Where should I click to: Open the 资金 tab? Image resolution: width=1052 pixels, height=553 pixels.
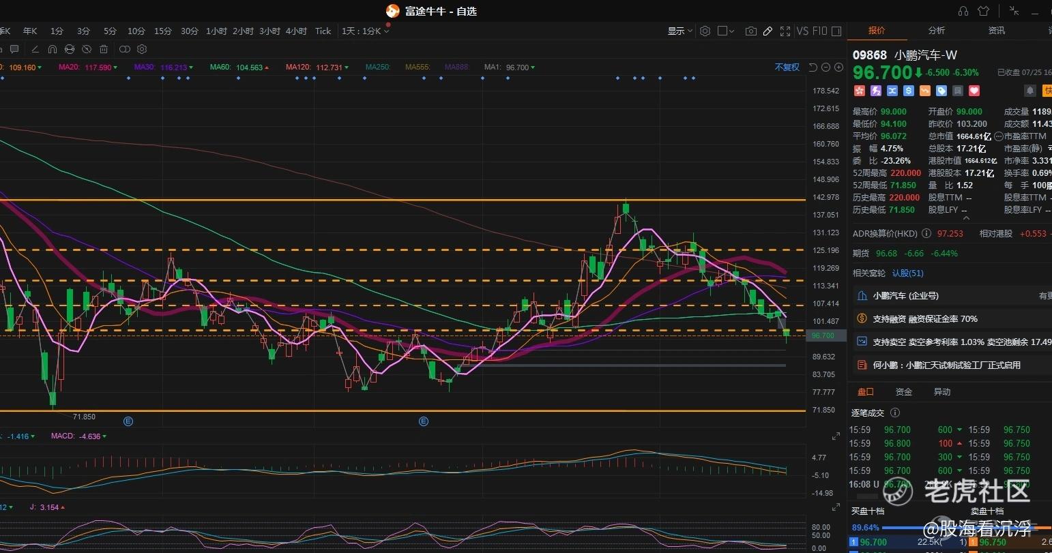[903, 392]
